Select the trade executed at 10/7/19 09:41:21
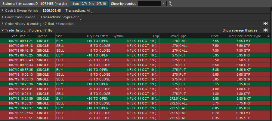 click(x=136, y=41)
